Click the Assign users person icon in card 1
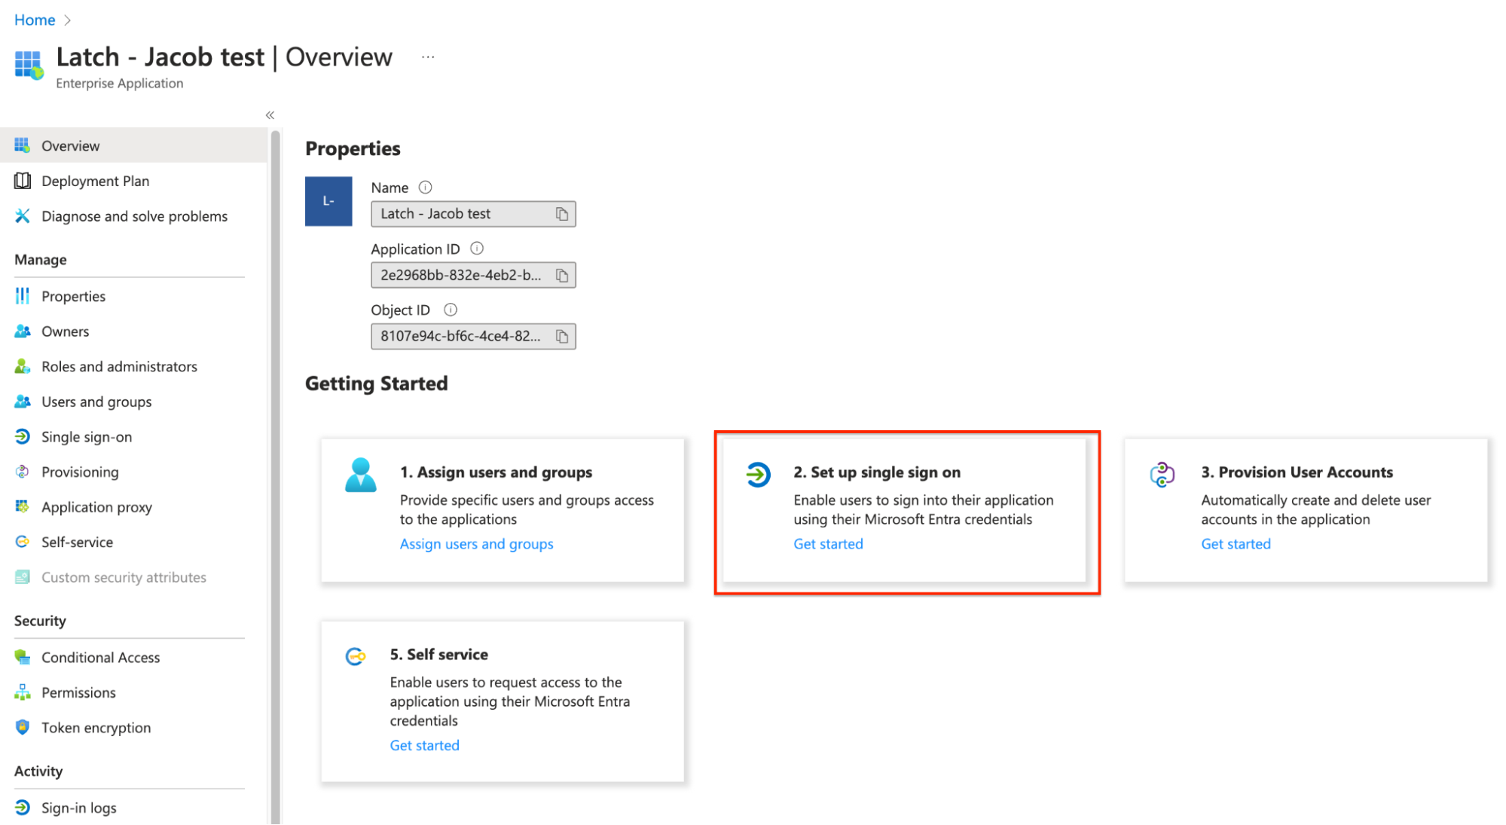This screenshot has height=825, width=1506. (360, 475)
